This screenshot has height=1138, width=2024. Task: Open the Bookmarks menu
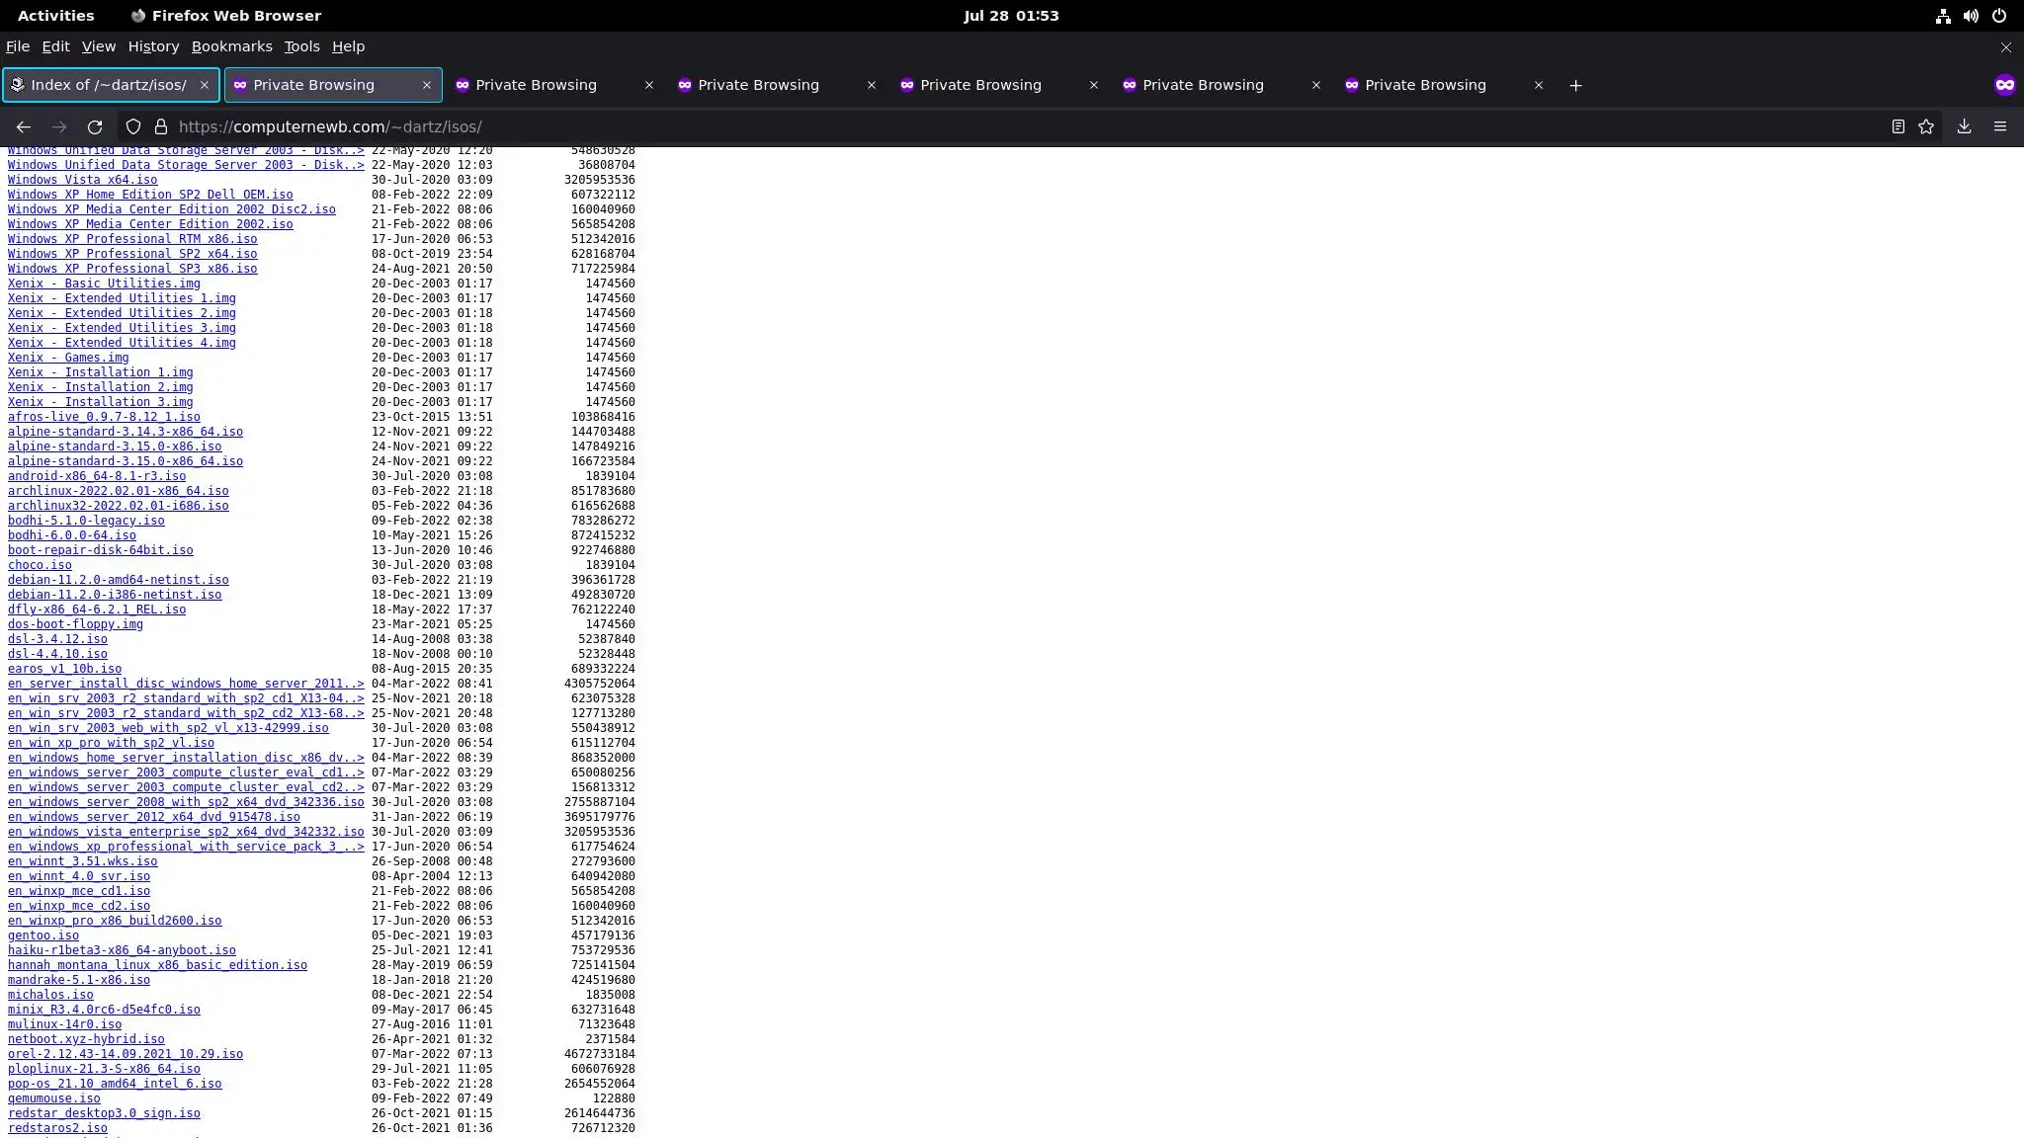(x=231, y=46)
